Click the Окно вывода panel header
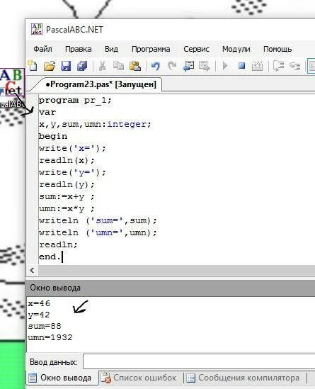The height and width of the screenshot is (389, 315). tap(171, 288)
